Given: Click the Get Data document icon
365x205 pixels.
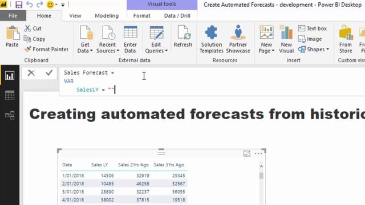Looking at the screenshot, I should pyautogui.click(x=86, y=32).
